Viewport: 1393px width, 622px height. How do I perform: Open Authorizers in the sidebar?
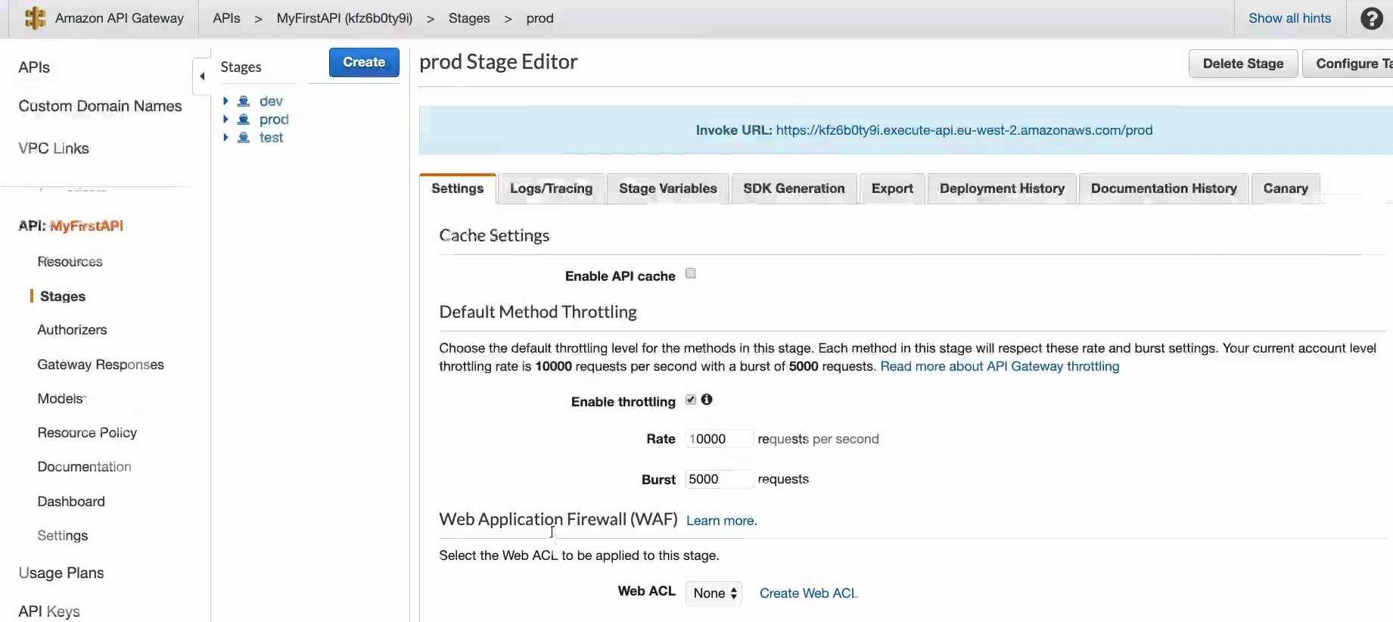tap(72, 330)
